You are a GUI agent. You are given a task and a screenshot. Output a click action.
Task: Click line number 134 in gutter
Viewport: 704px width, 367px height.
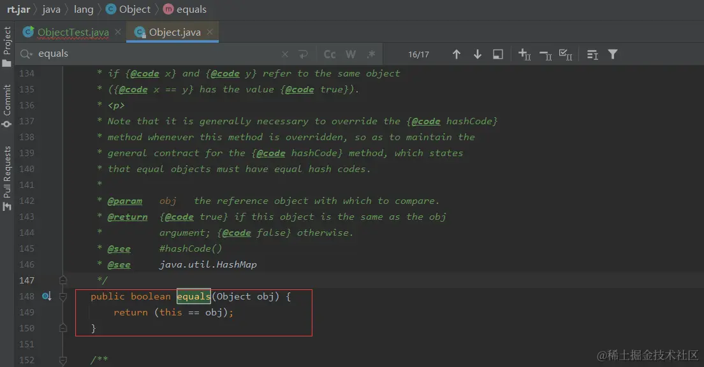point(27,73)
